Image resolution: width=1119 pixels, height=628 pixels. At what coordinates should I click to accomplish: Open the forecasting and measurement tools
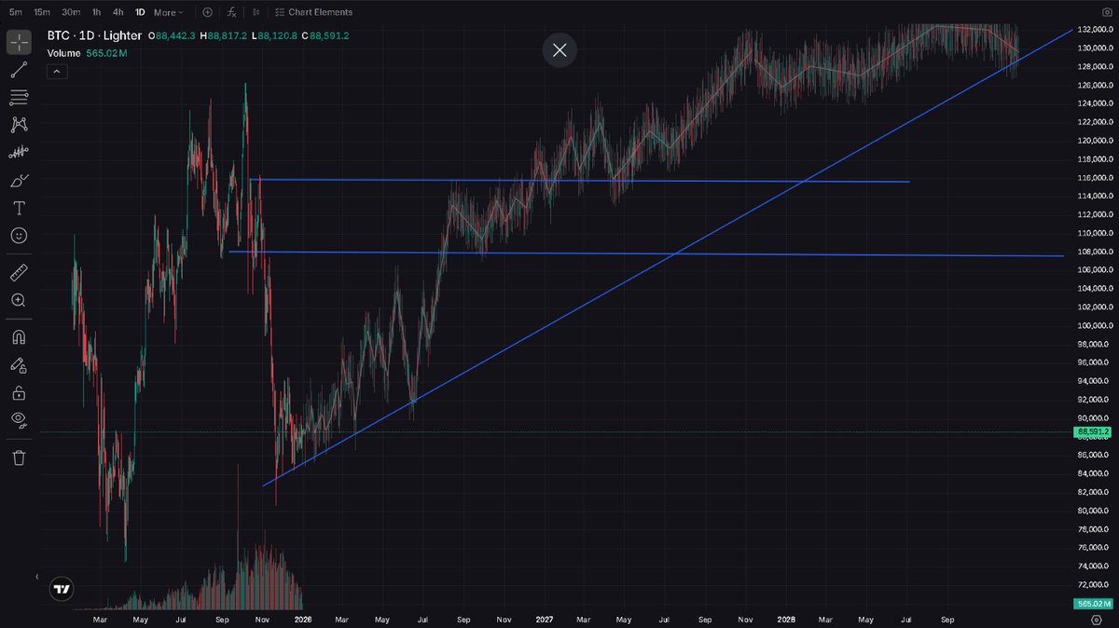(x=19, y=152)
